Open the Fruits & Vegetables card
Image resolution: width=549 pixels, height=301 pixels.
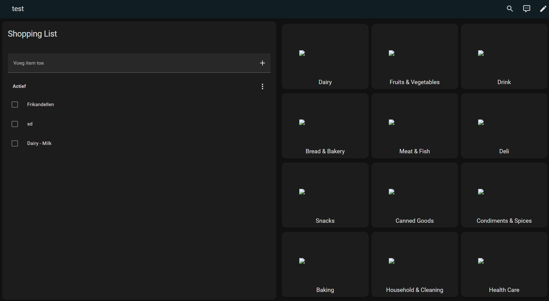coord(415,57)
